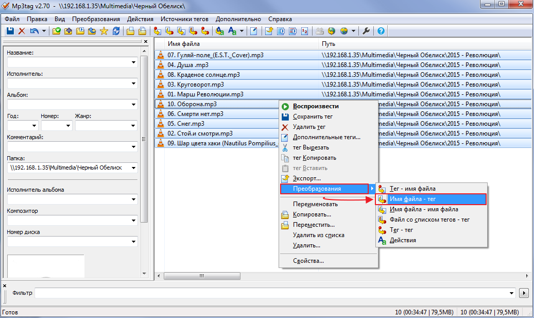Open the dropdown arrow next to the Actions icons
534x318 pixels.
click(242, 31)
